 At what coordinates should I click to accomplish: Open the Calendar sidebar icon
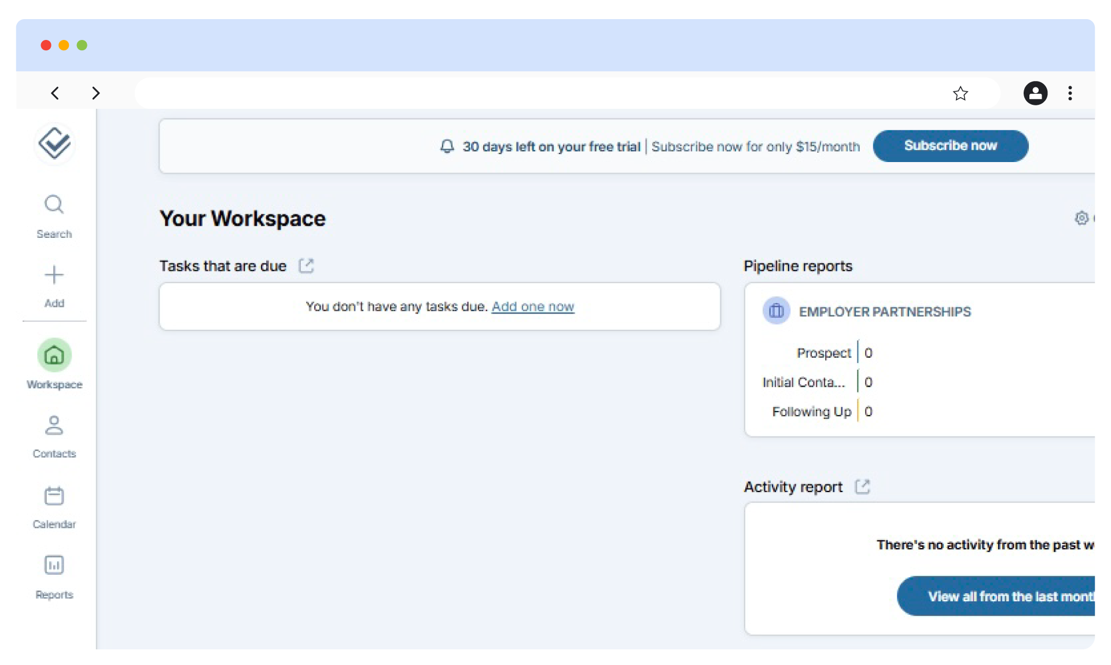54,496
